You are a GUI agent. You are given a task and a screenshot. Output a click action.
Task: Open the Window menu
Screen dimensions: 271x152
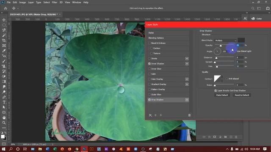point(77,3)
